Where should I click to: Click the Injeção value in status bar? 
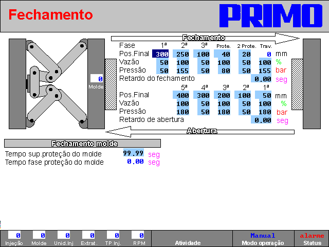click(14, 235)
